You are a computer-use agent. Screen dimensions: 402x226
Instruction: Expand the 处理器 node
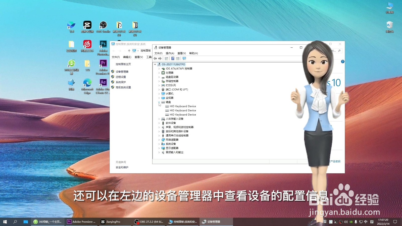(x=159, y=73)
